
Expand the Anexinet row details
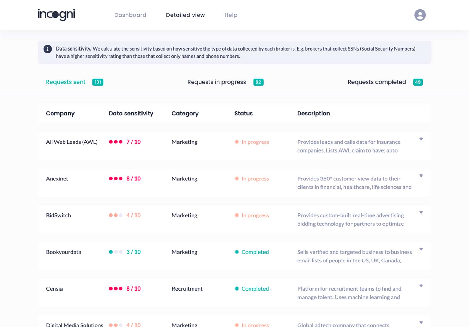421,176
